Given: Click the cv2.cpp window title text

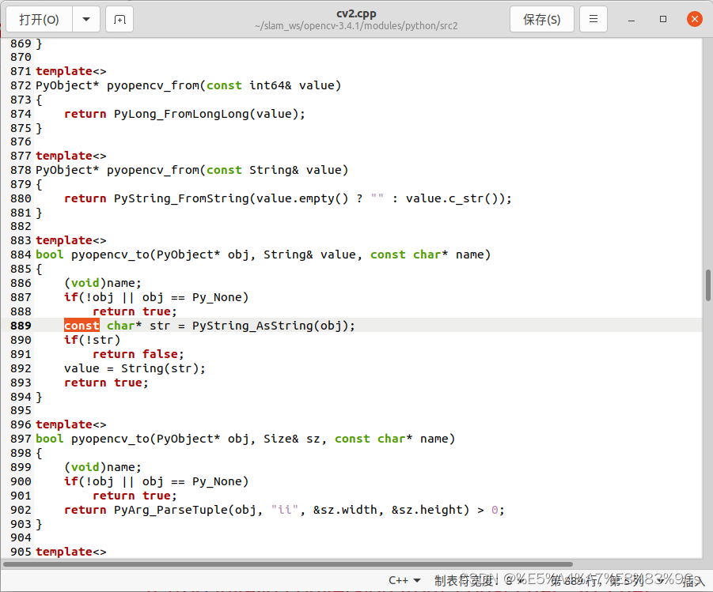Looking at the screenshot, I should pos(356,13).
